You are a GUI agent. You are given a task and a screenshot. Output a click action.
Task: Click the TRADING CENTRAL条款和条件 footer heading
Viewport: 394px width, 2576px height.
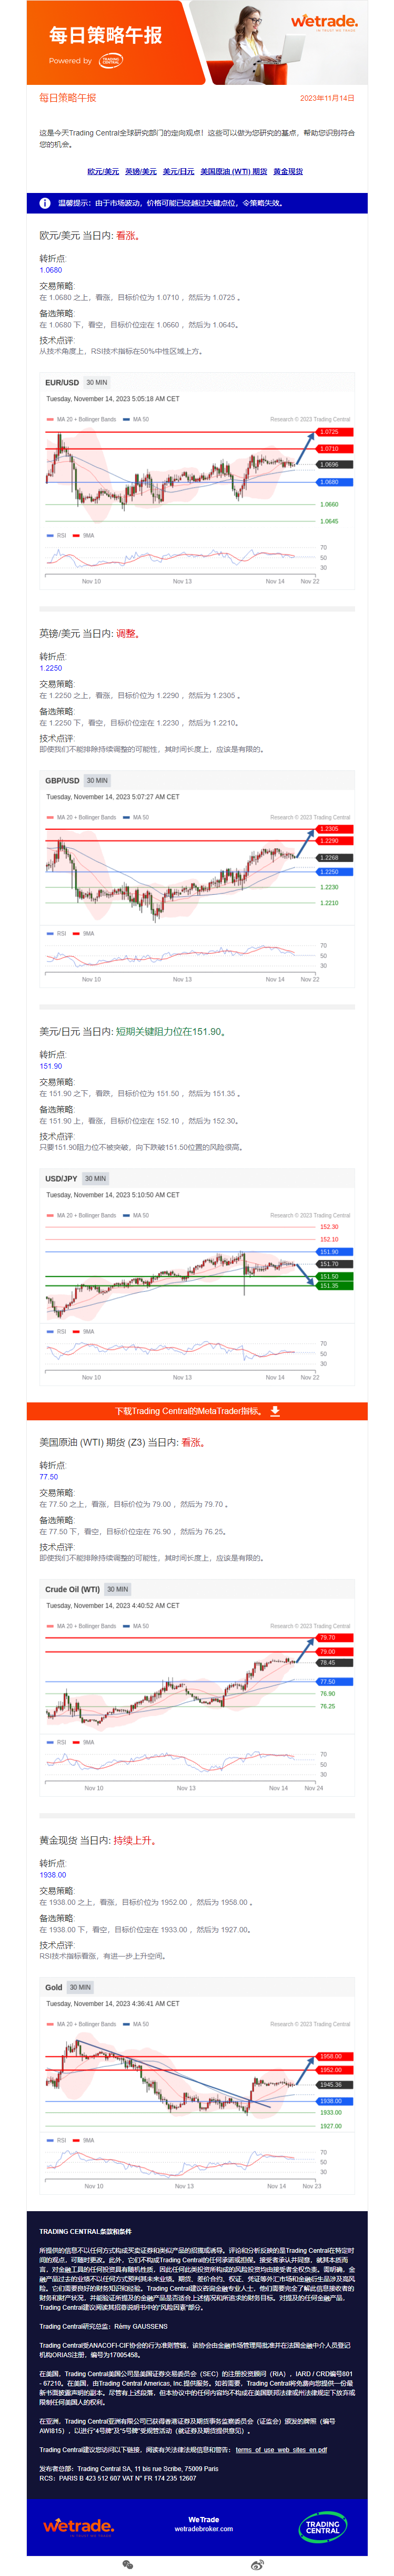point(86,2232)
